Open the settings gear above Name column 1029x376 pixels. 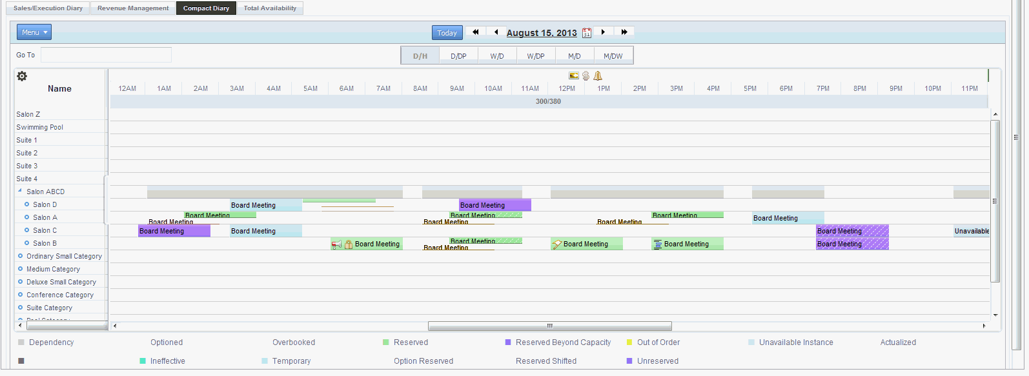click(22, 76)
